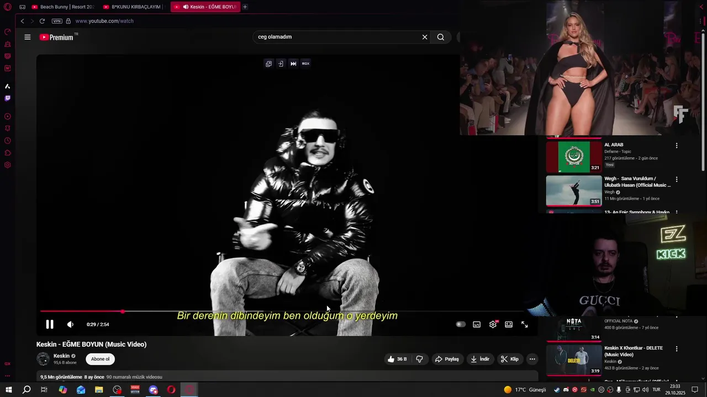Switch the player to theater mode
Screen dimensions: 707x397
tap(509, 324)
